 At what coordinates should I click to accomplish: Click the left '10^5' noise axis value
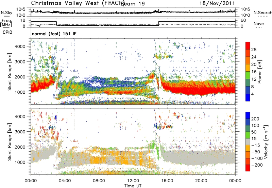21,10
